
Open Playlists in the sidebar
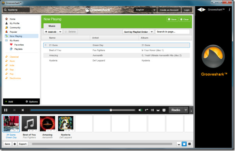18,49
